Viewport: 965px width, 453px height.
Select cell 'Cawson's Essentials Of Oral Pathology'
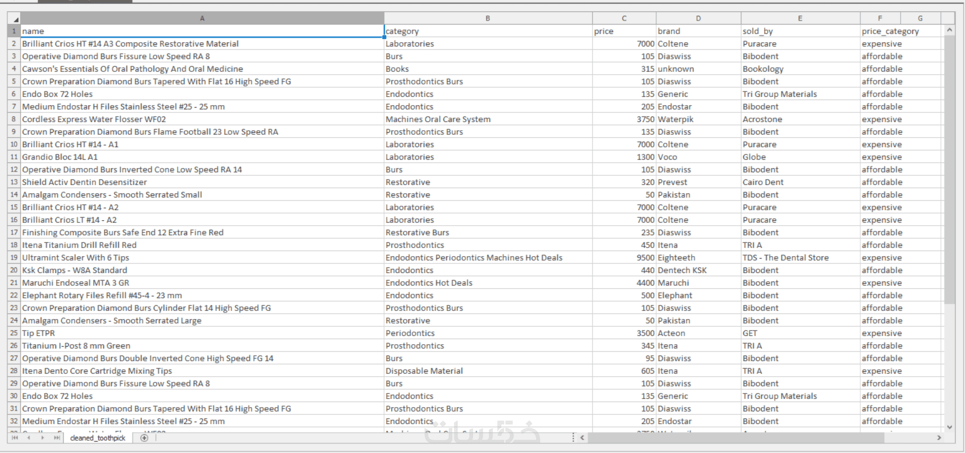point(202,69)
